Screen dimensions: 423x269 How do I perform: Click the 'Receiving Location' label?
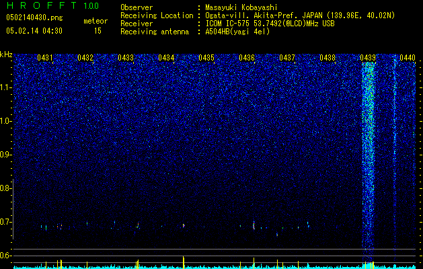pyautogui.click(x=157, y=15)
